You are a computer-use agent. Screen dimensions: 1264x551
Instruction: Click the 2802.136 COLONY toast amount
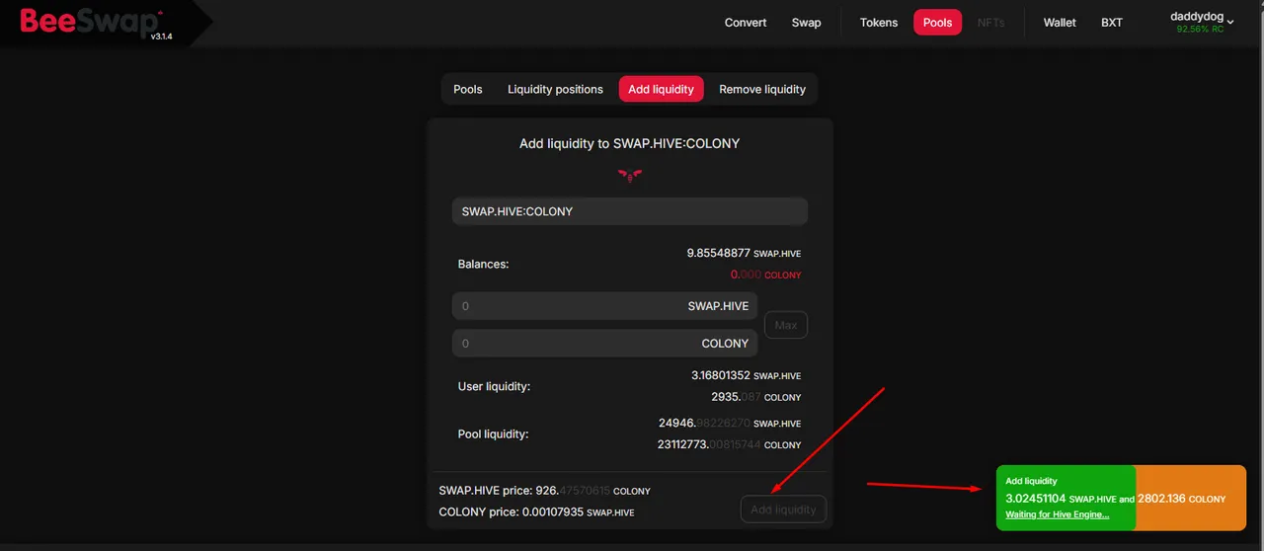click(1181, 499)
